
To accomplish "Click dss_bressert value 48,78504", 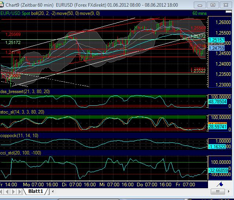I will pos(217,102).
